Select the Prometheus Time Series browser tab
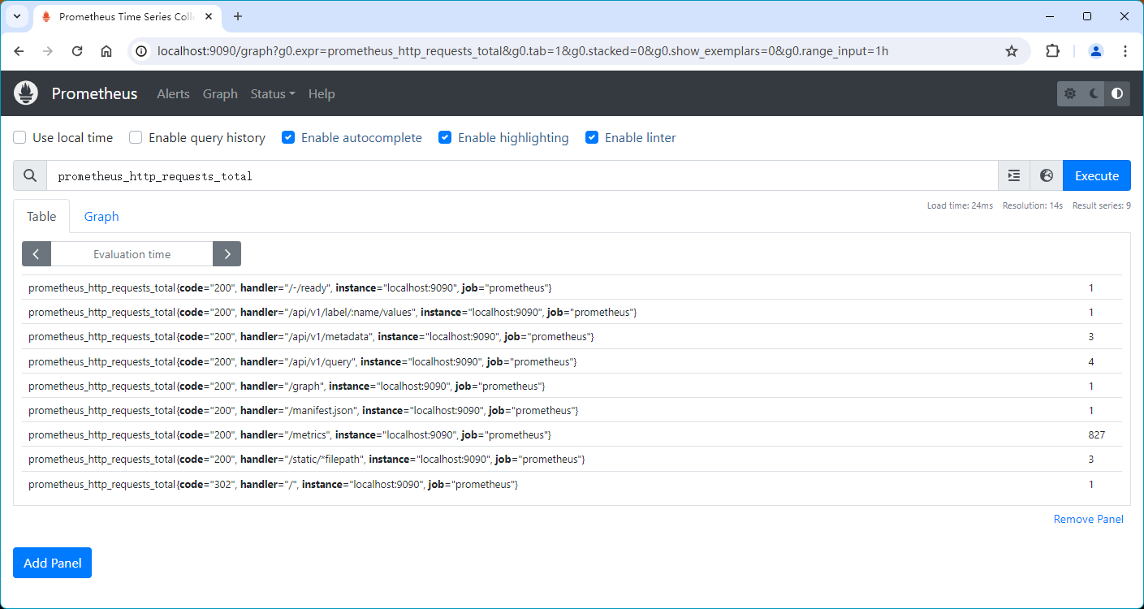Screen dimensions: 1144x609 click(126, 16)
